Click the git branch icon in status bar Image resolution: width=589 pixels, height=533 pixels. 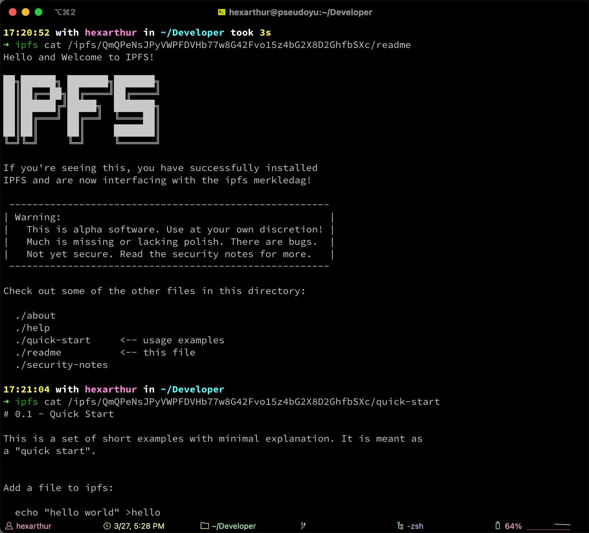tap(303, 526)
